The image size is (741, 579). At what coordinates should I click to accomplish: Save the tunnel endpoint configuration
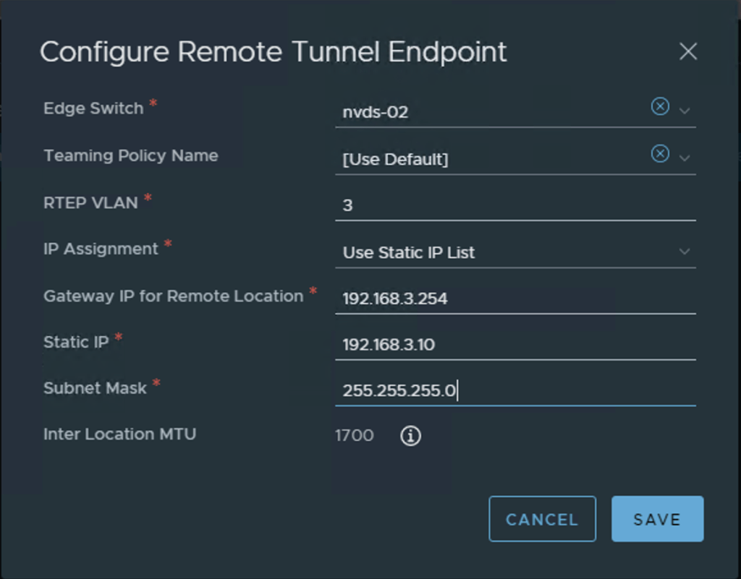[x=657, y=519]
